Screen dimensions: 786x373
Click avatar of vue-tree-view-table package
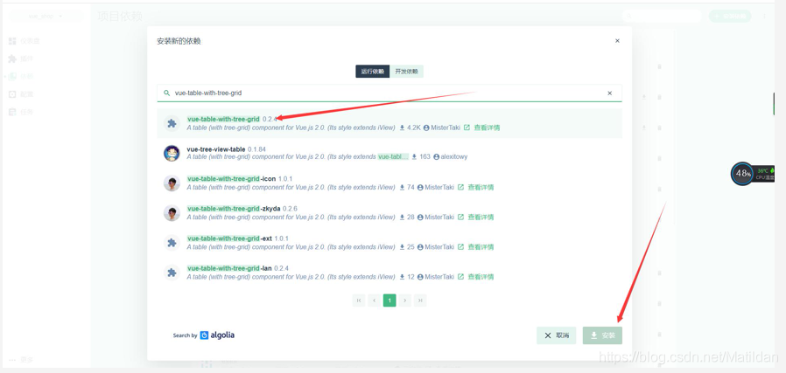[x=172, y=153]
